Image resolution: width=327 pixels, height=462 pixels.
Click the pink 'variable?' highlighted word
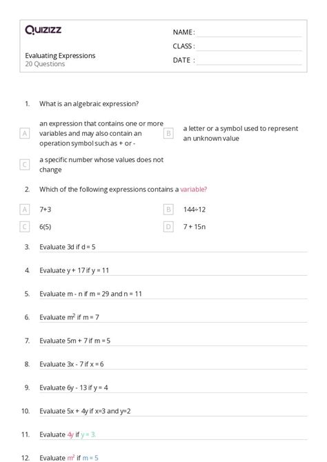tap(193, 189)
